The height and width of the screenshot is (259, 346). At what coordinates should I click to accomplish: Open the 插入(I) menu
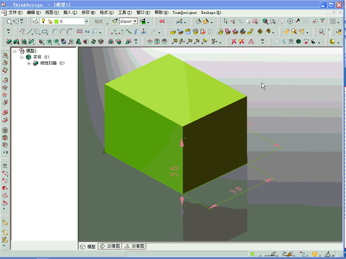click(x=70, y=12)
